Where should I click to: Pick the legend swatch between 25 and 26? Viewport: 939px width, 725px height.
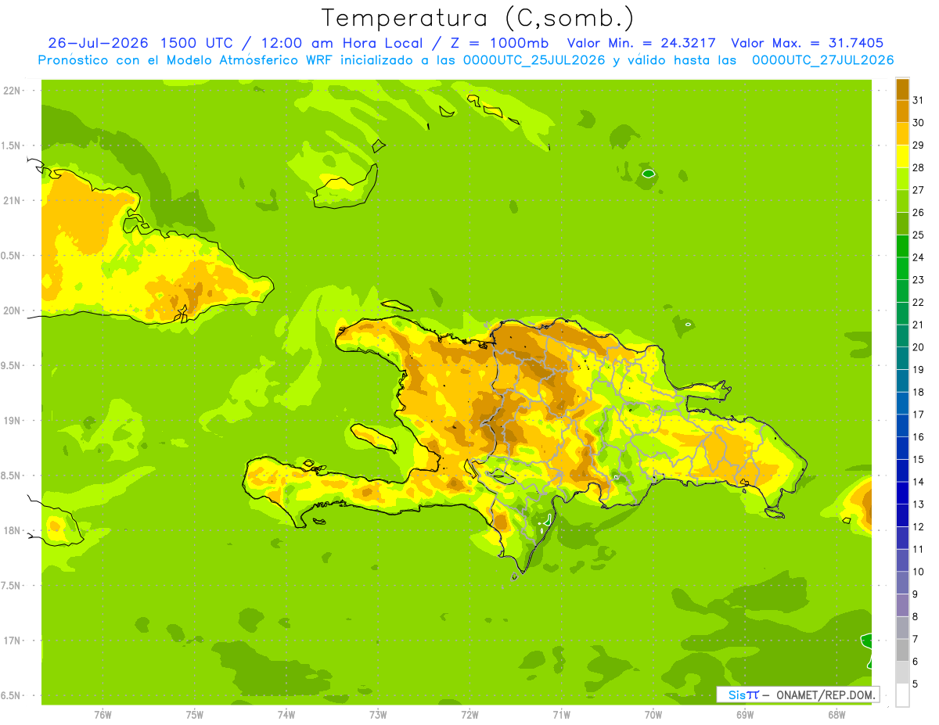click(x=902, y=224)
